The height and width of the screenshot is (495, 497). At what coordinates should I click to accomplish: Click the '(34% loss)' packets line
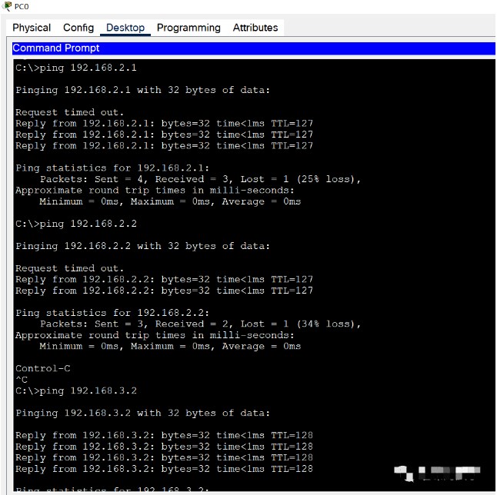(200, 324)
